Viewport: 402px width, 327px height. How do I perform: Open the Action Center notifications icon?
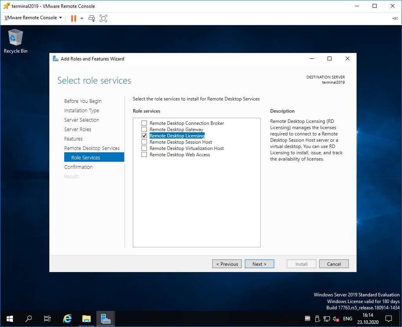pos(389,318)
